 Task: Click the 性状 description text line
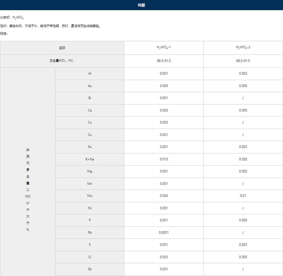(x=50, y=26)
